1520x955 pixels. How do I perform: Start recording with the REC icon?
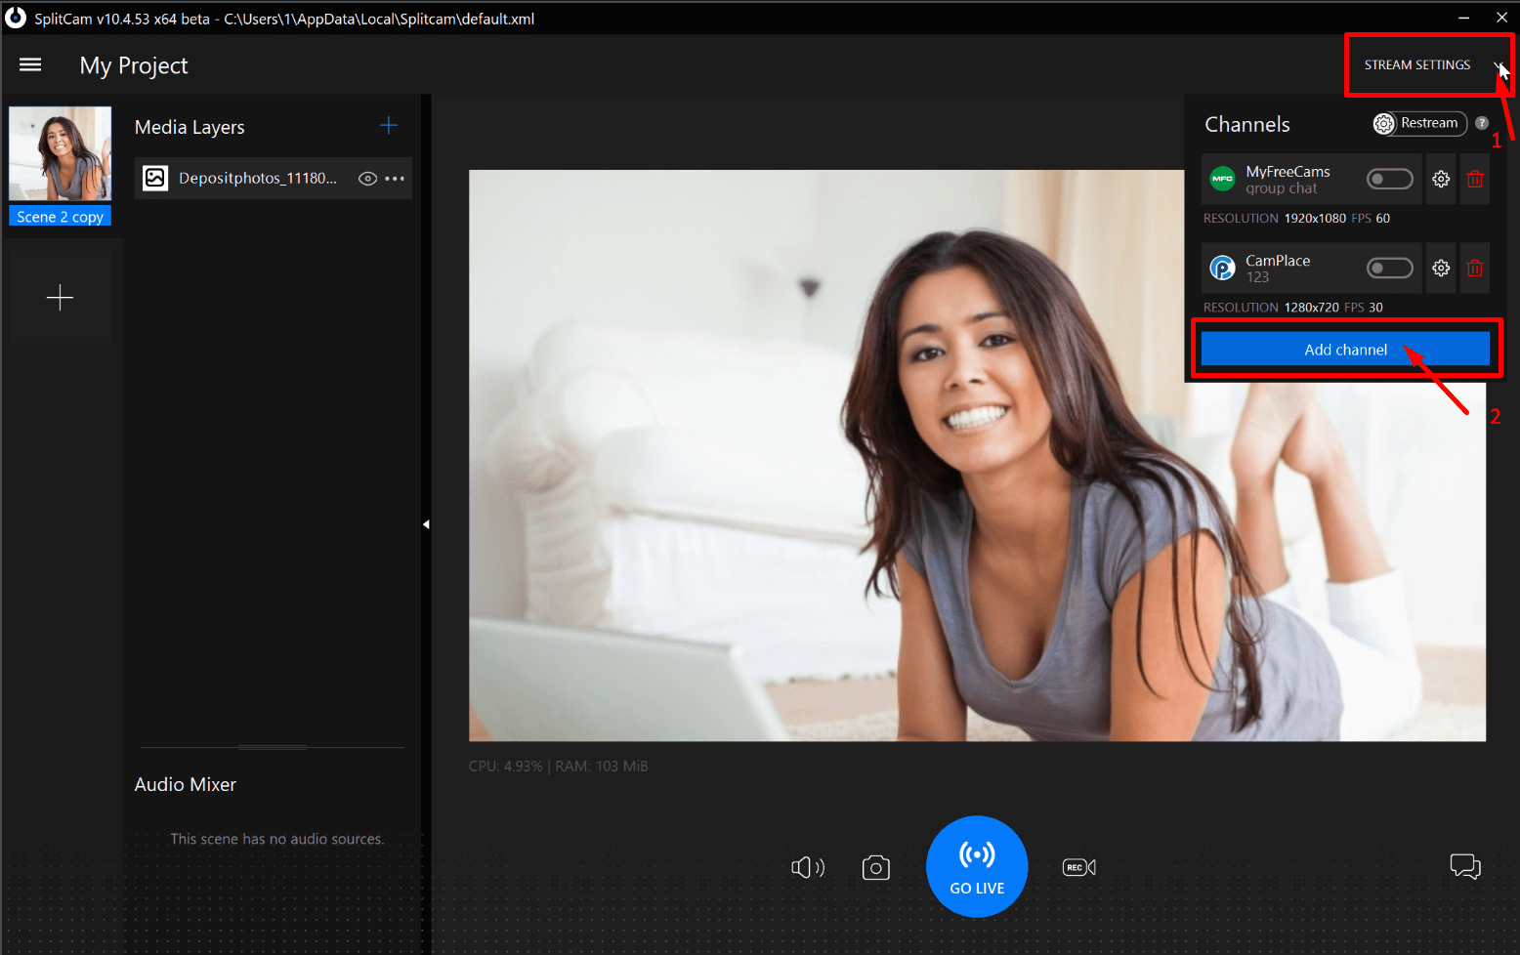1077,866
